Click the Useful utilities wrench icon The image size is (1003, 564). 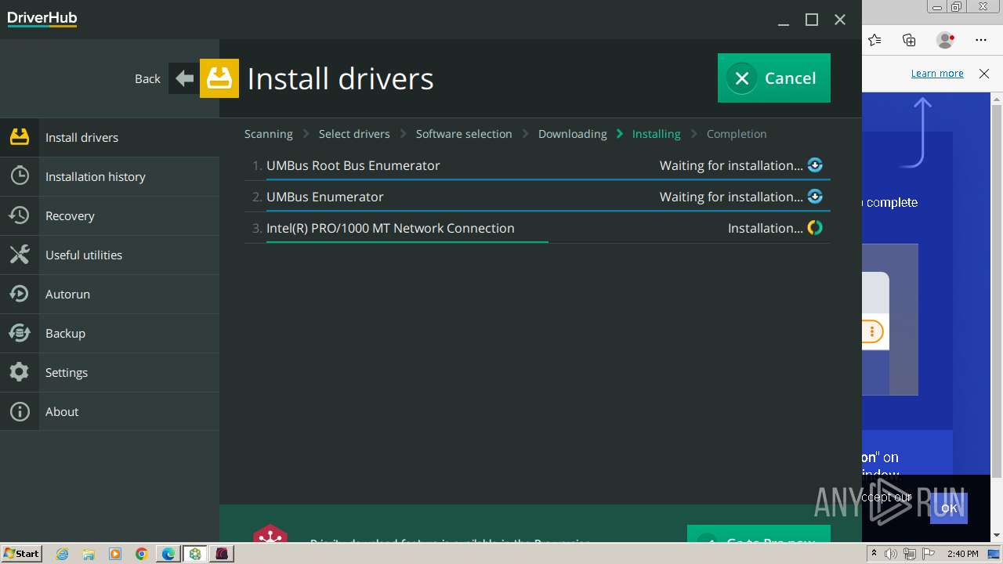click(20, 255)
